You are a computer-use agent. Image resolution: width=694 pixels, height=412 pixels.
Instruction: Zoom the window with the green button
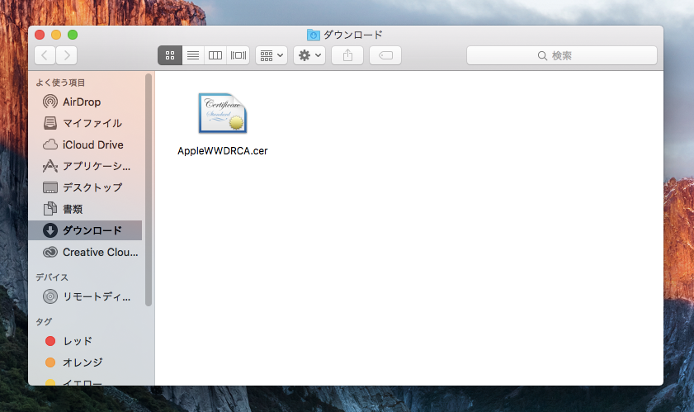pos(73,35)
